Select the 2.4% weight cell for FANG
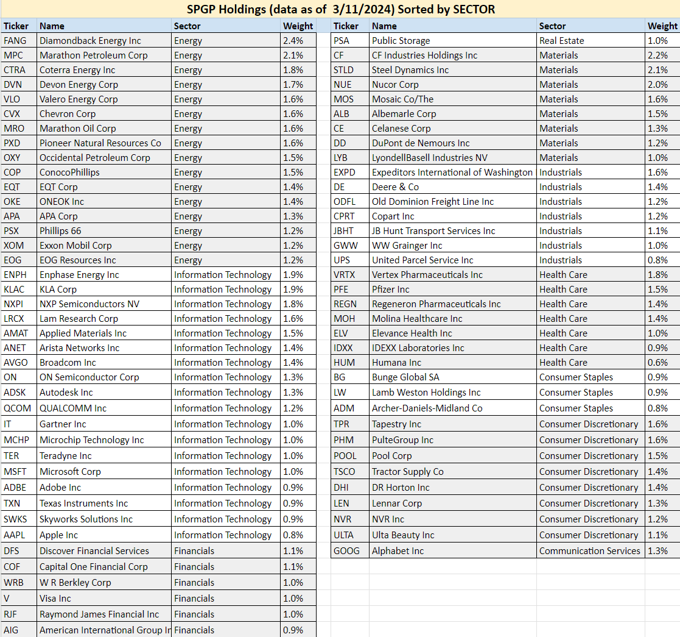This screenshot has height=637, width=680. [x=296, y=41]
